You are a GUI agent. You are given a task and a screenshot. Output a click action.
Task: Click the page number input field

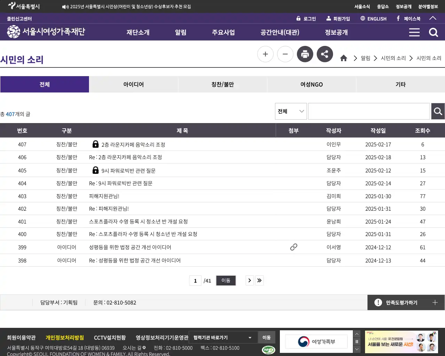(x=195, y=280)
